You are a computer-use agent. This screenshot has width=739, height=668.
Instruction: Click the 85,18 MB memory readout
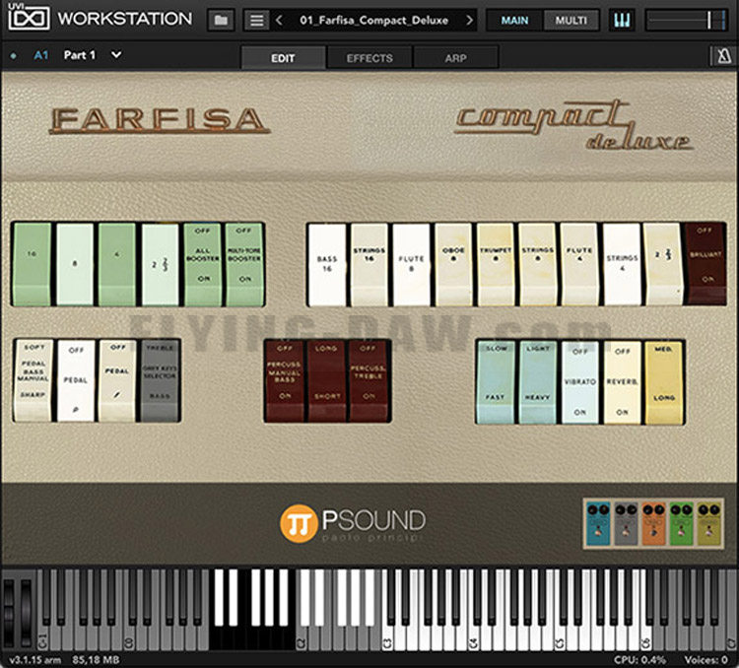pyautogui.click(x=96, y=660)
